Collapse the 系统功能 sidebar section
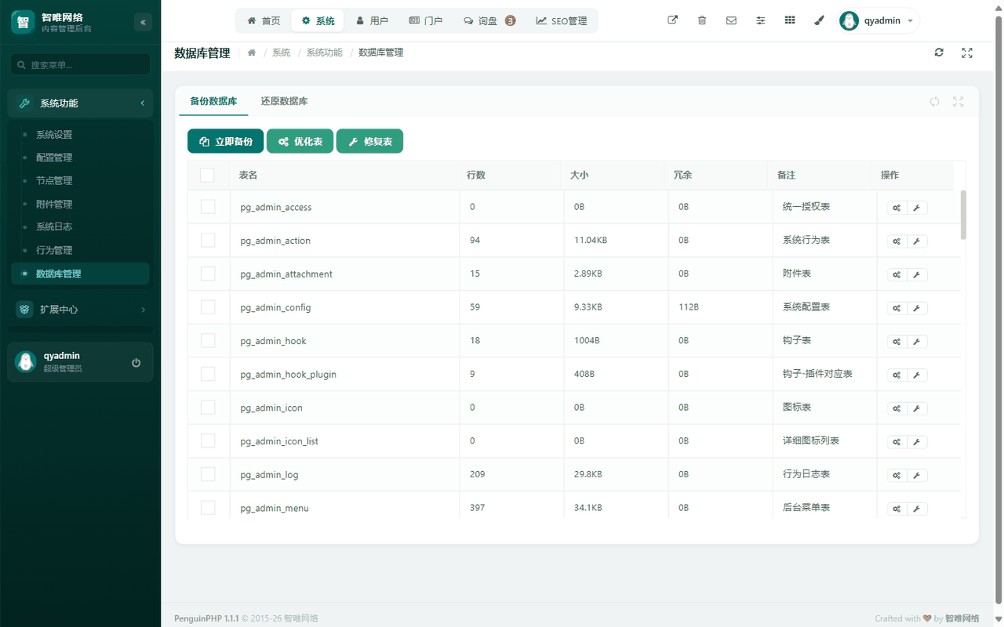Image resolution: width=1004 pixels, height=627 pixels. [x=80, y=103]
